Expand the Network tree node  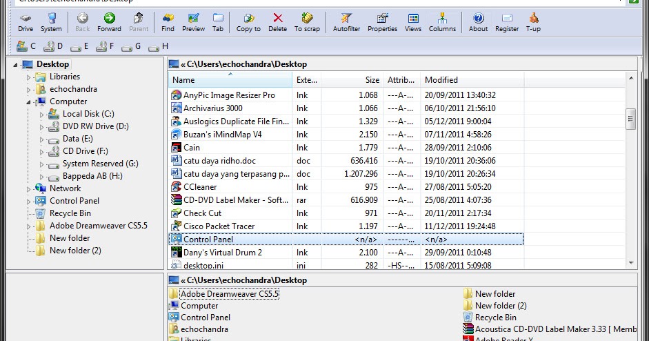(x=28, y=189)
